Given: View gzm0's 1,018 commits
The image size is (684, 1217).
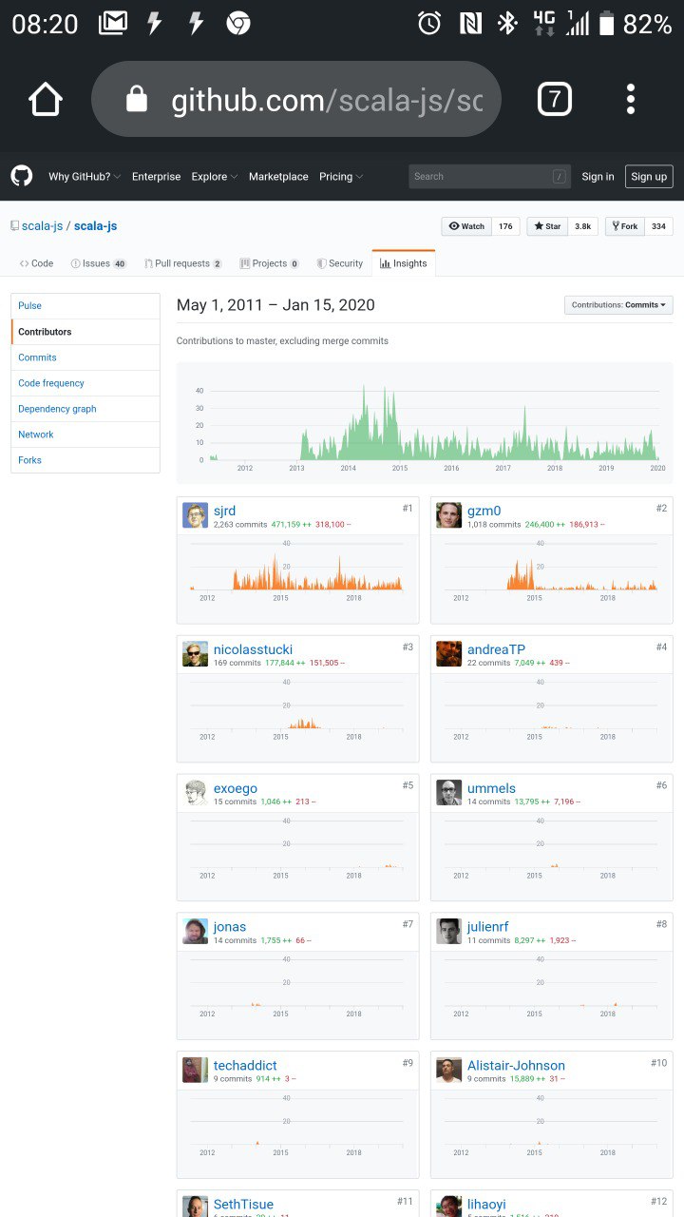Looking at the screenshot, I should click(494, 525).
